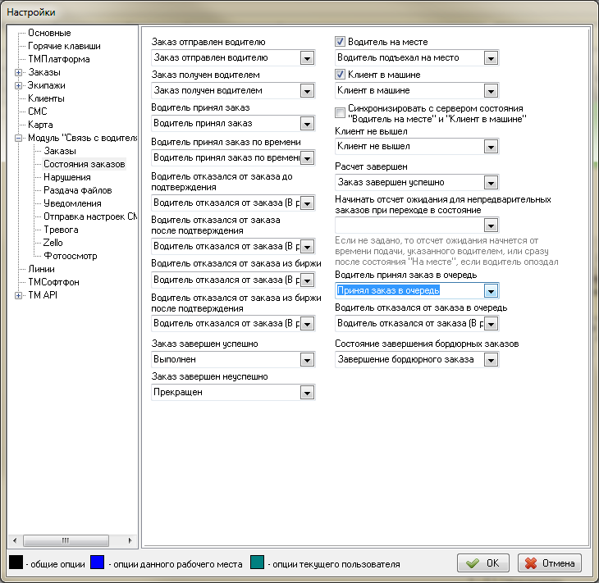The width and height of the screenshot is (599, 583).
Task: Expand the TM API tree node
Action: (x=18, y=296)
